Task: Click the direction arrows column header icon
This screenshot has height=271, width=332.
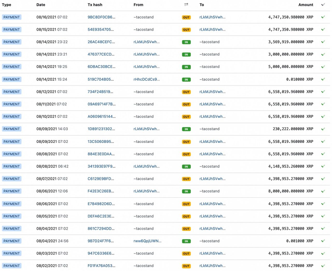Action: [186, 5]
